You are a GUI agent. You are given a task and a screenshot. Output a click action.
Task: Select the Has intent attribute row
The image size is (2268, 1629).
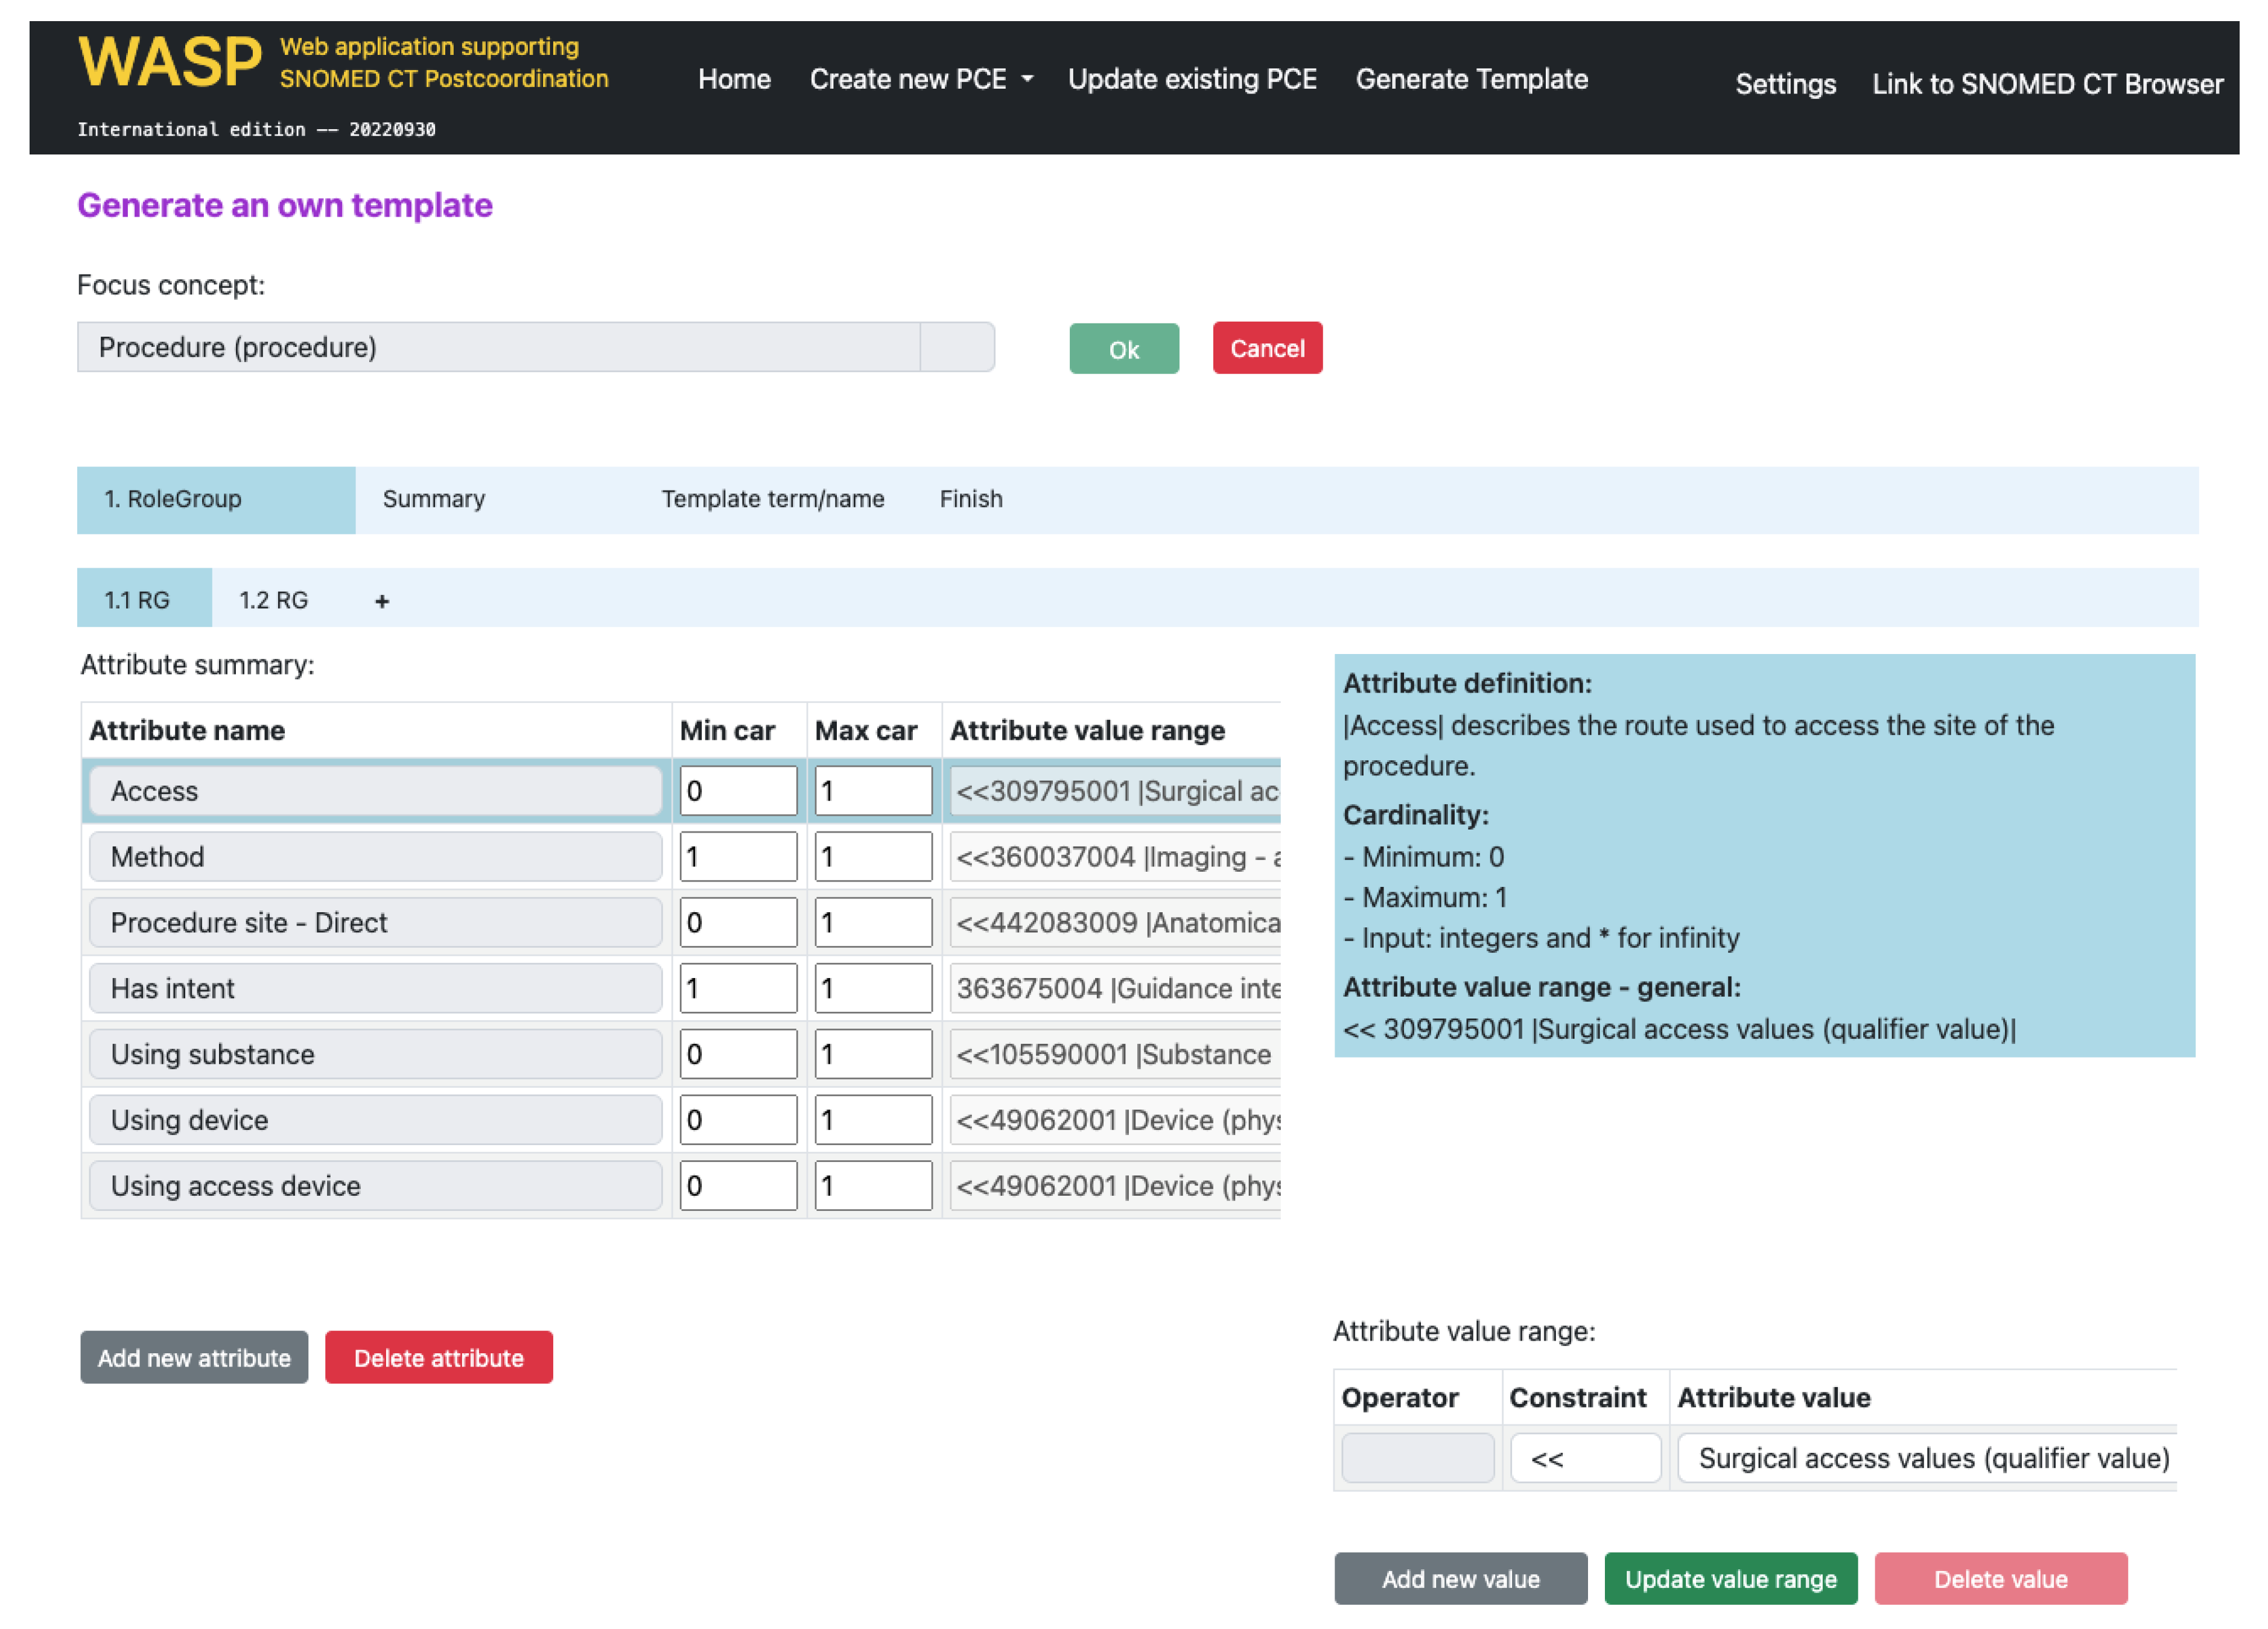click(375, 988)
